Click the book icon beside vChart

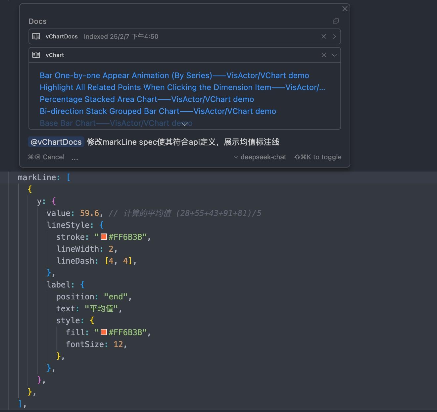[36, 55]
